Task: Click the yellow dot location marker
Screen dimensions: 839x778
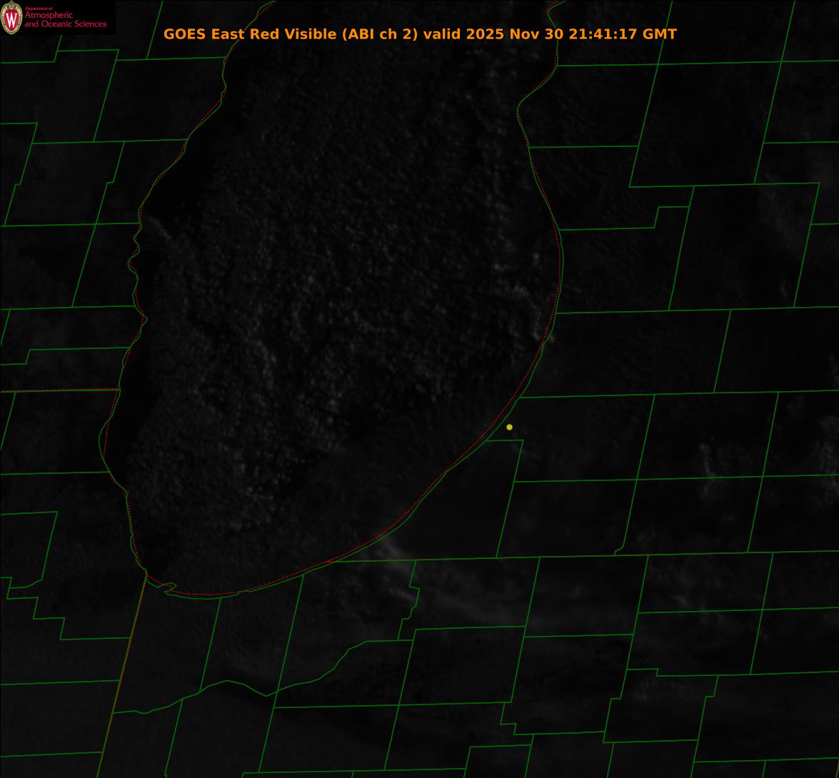Action: point(509,427)
